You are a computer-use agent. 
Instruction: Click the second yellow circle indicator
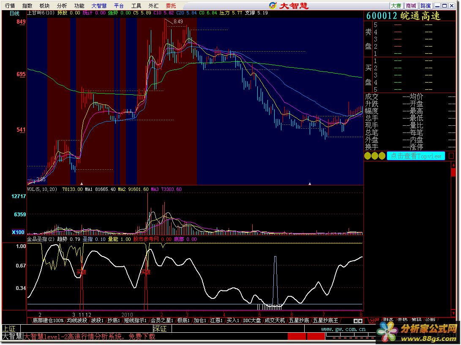coord(374,156)
